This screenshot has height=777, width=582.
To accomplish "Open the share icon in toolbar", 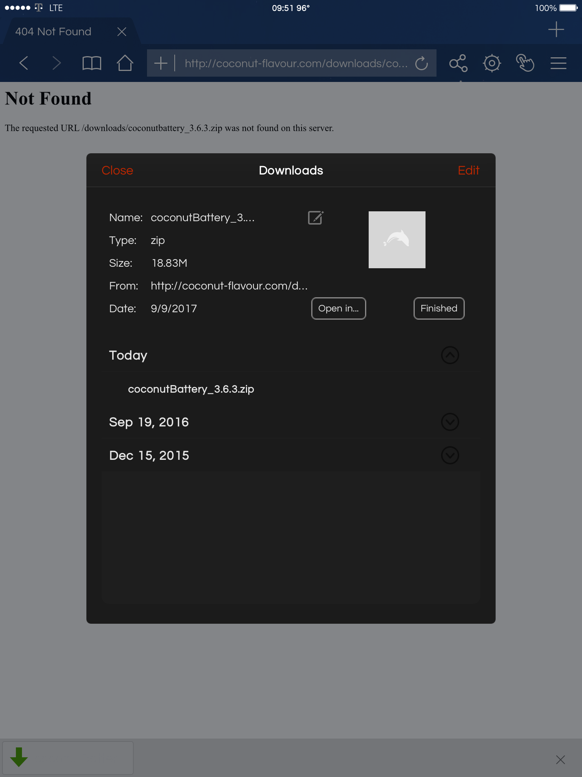I will pos(458,63).
